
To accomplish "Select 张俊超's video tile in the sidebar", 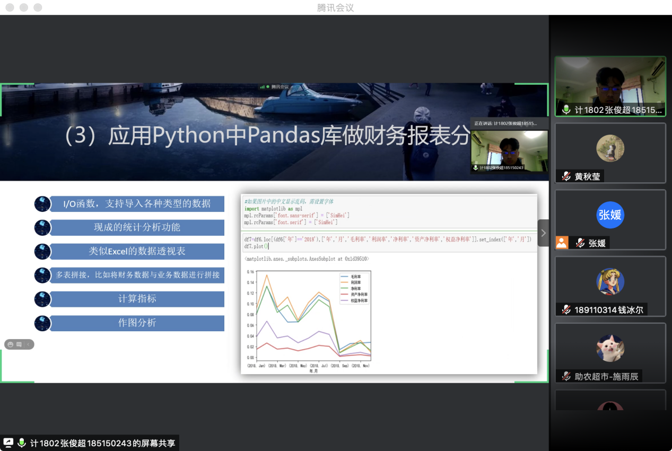I will click(610, 82).
